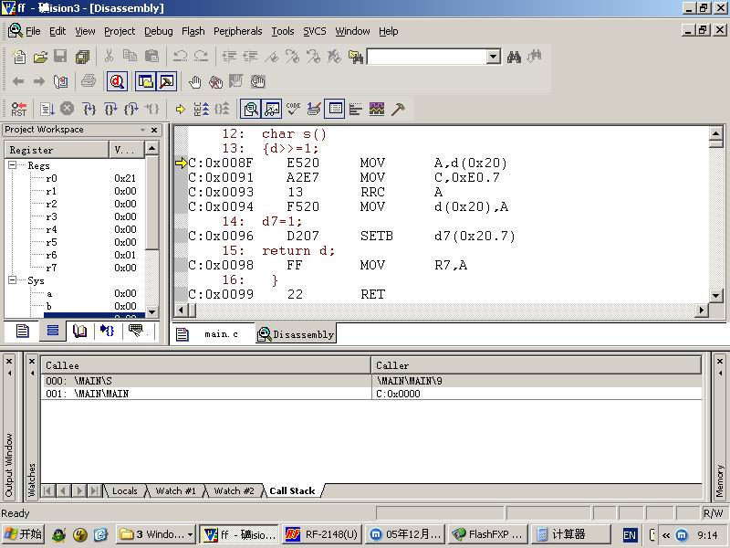Toggle the Disassembly Window button
730x548 pixels.
pyautogui.click(x=251, y=109)
